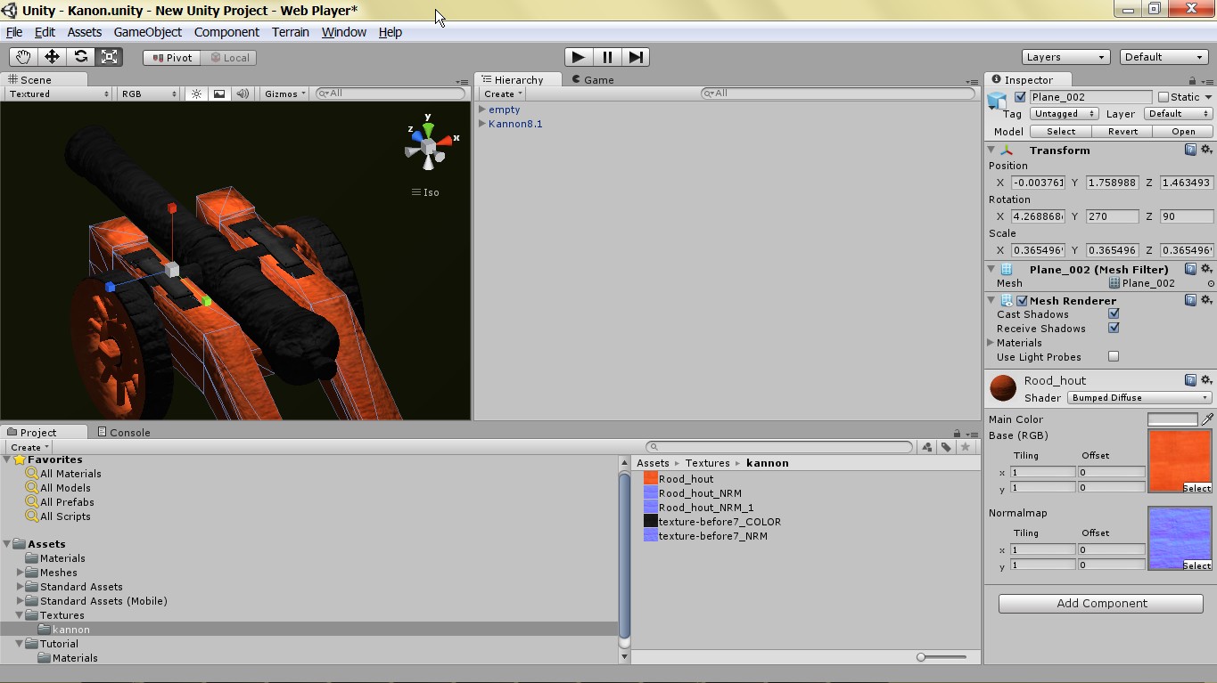Image resolution: width=1217 pixels, height=683 pixels.
Task: Open the Project Create button
Action: click(x=29, y=447)
